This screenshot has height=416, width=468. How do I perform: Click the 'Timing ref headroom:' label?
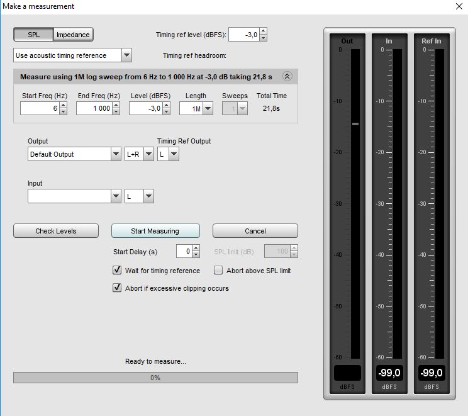[194, 55]
